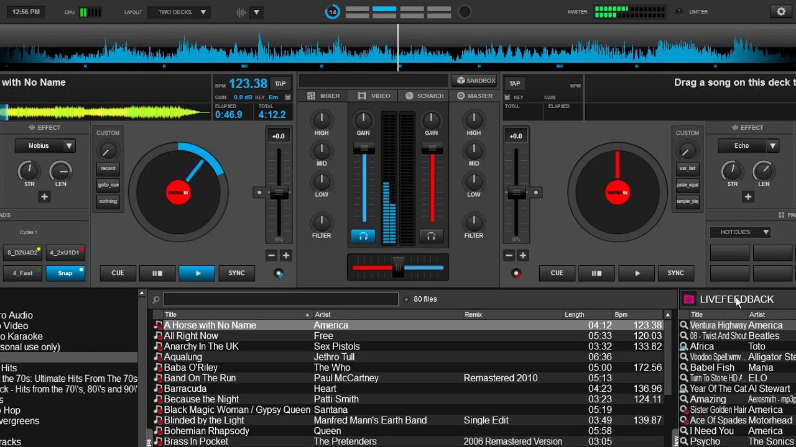Sort the browser by Bpm column
The image size is (796, 447).
(x=638, y=315)
